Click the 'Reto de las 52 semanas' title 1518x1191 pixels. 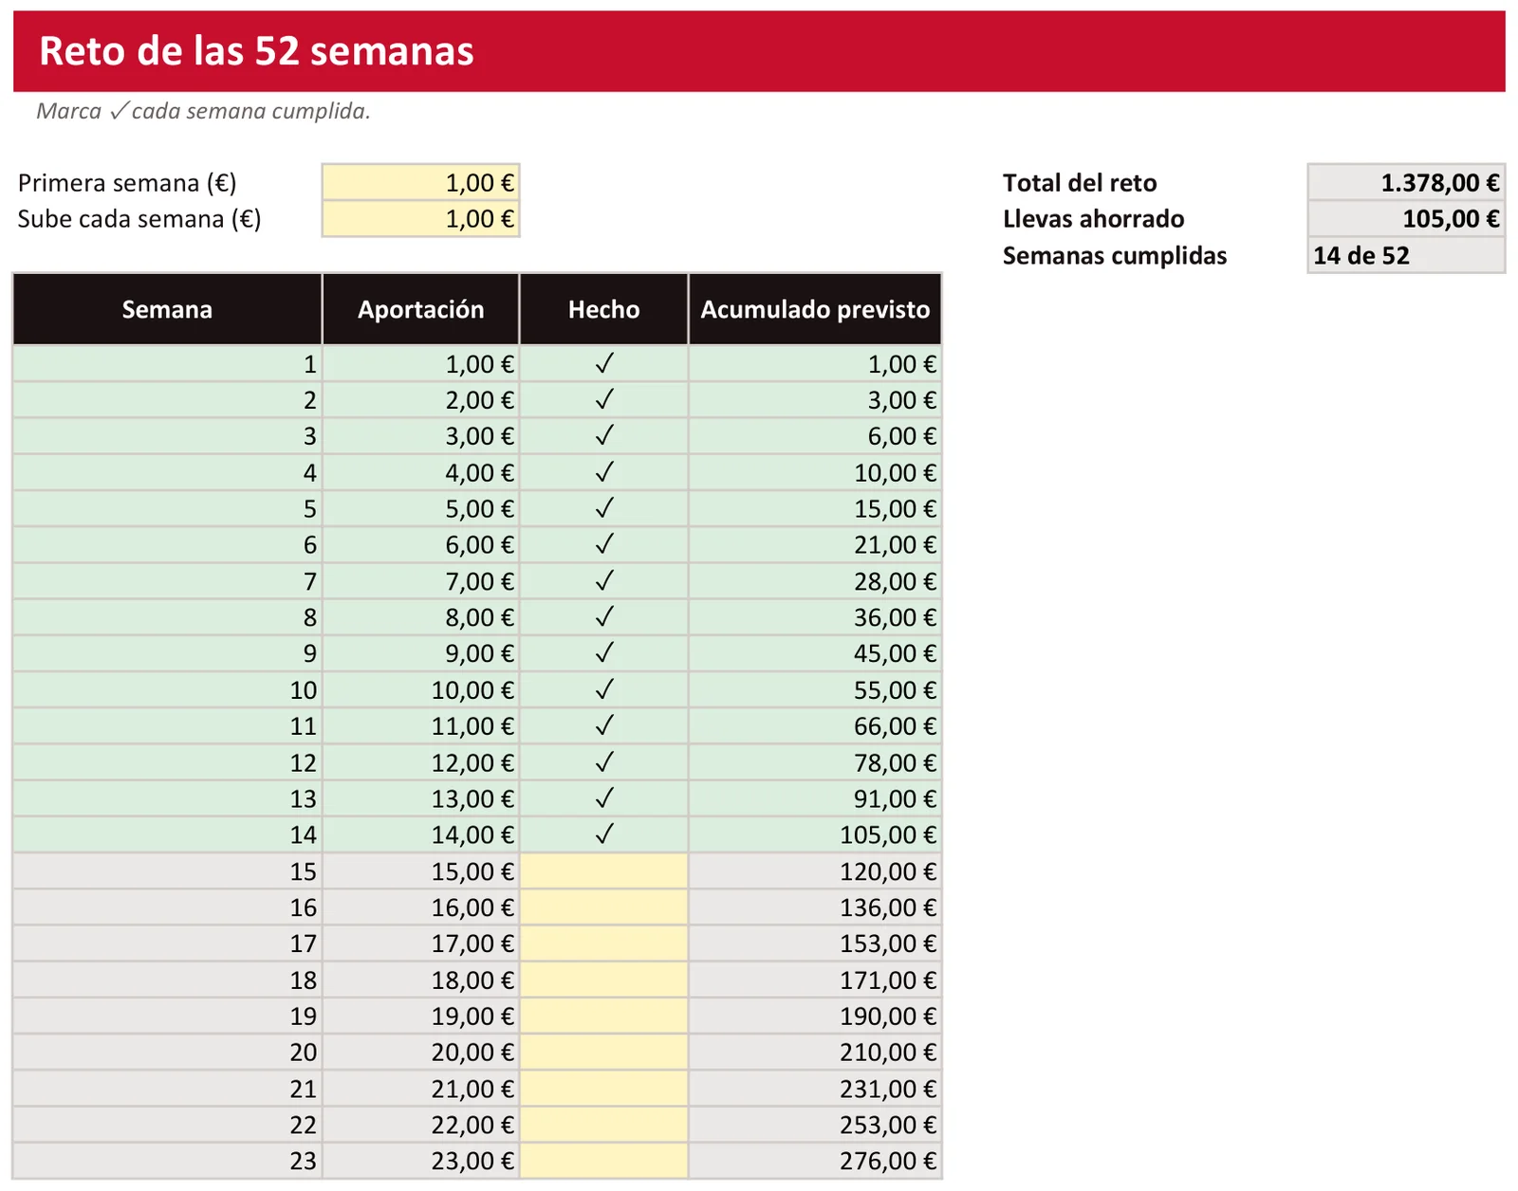[256, 51]
